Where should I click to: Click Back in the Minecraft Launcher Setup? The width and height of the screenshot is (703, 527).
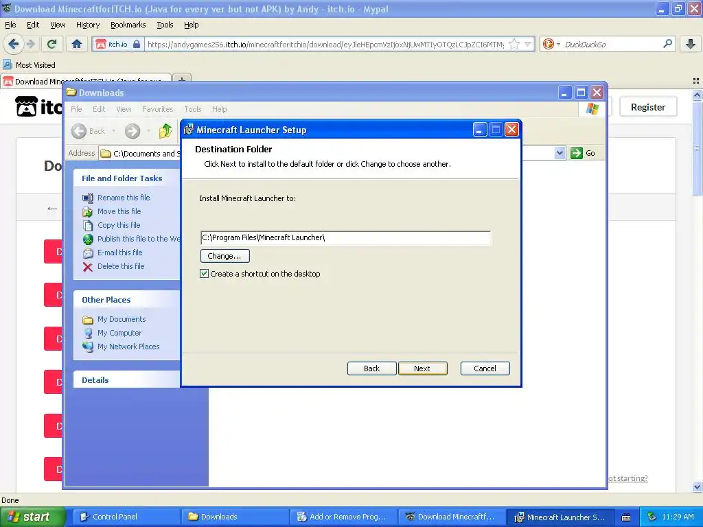coord(371,368)
